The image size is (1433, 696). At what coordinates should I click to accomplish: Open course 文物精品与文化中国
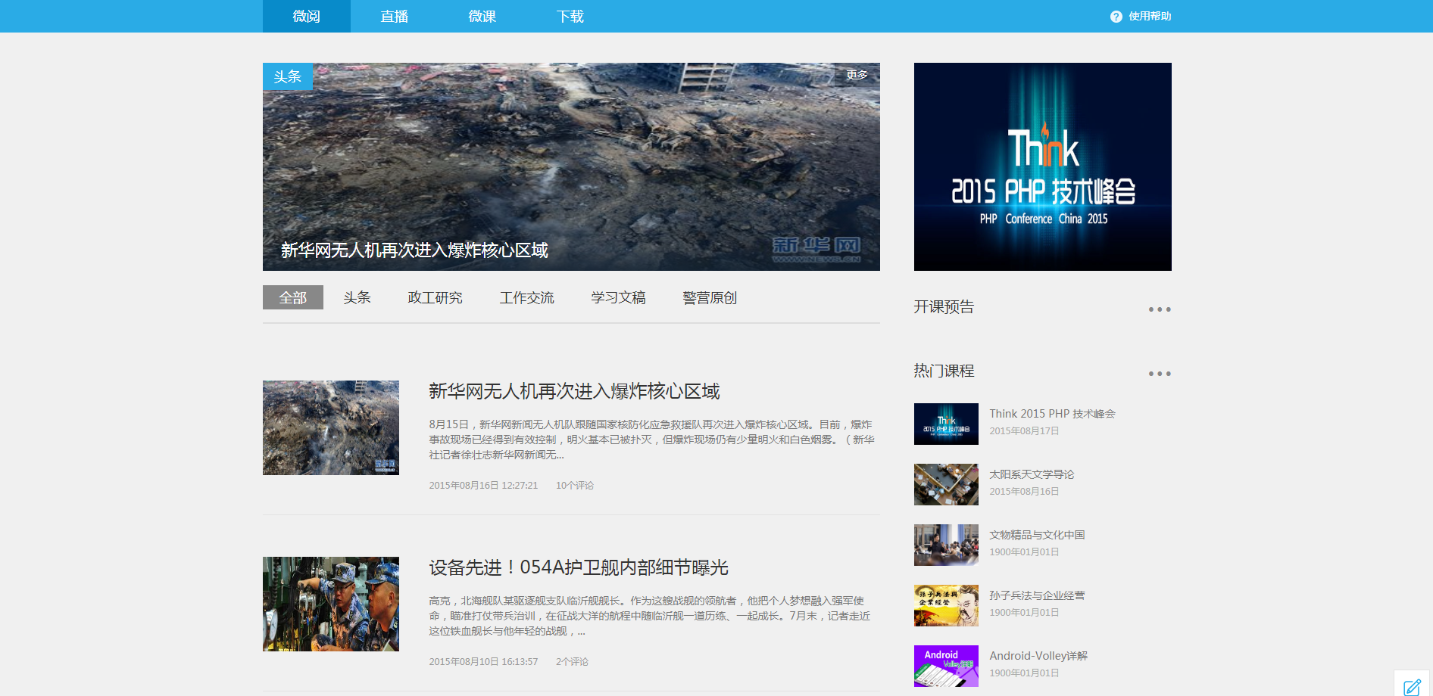click(1037, 535)
